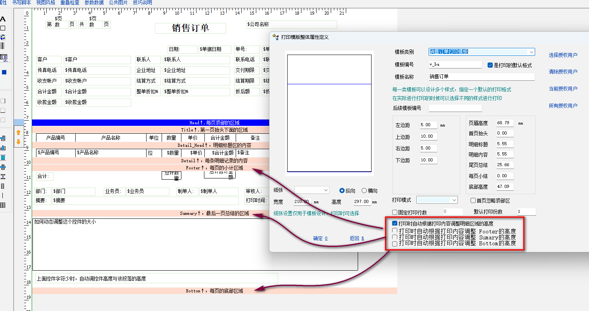The height and width of the screenshot is (311, 589).
Task: Check auto-adjust Footer height option
Action: click(x=395, y=231)
